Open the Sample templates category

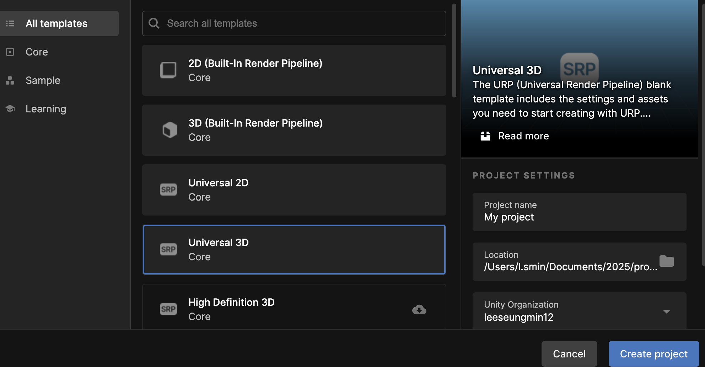click(x=43, y=80)
